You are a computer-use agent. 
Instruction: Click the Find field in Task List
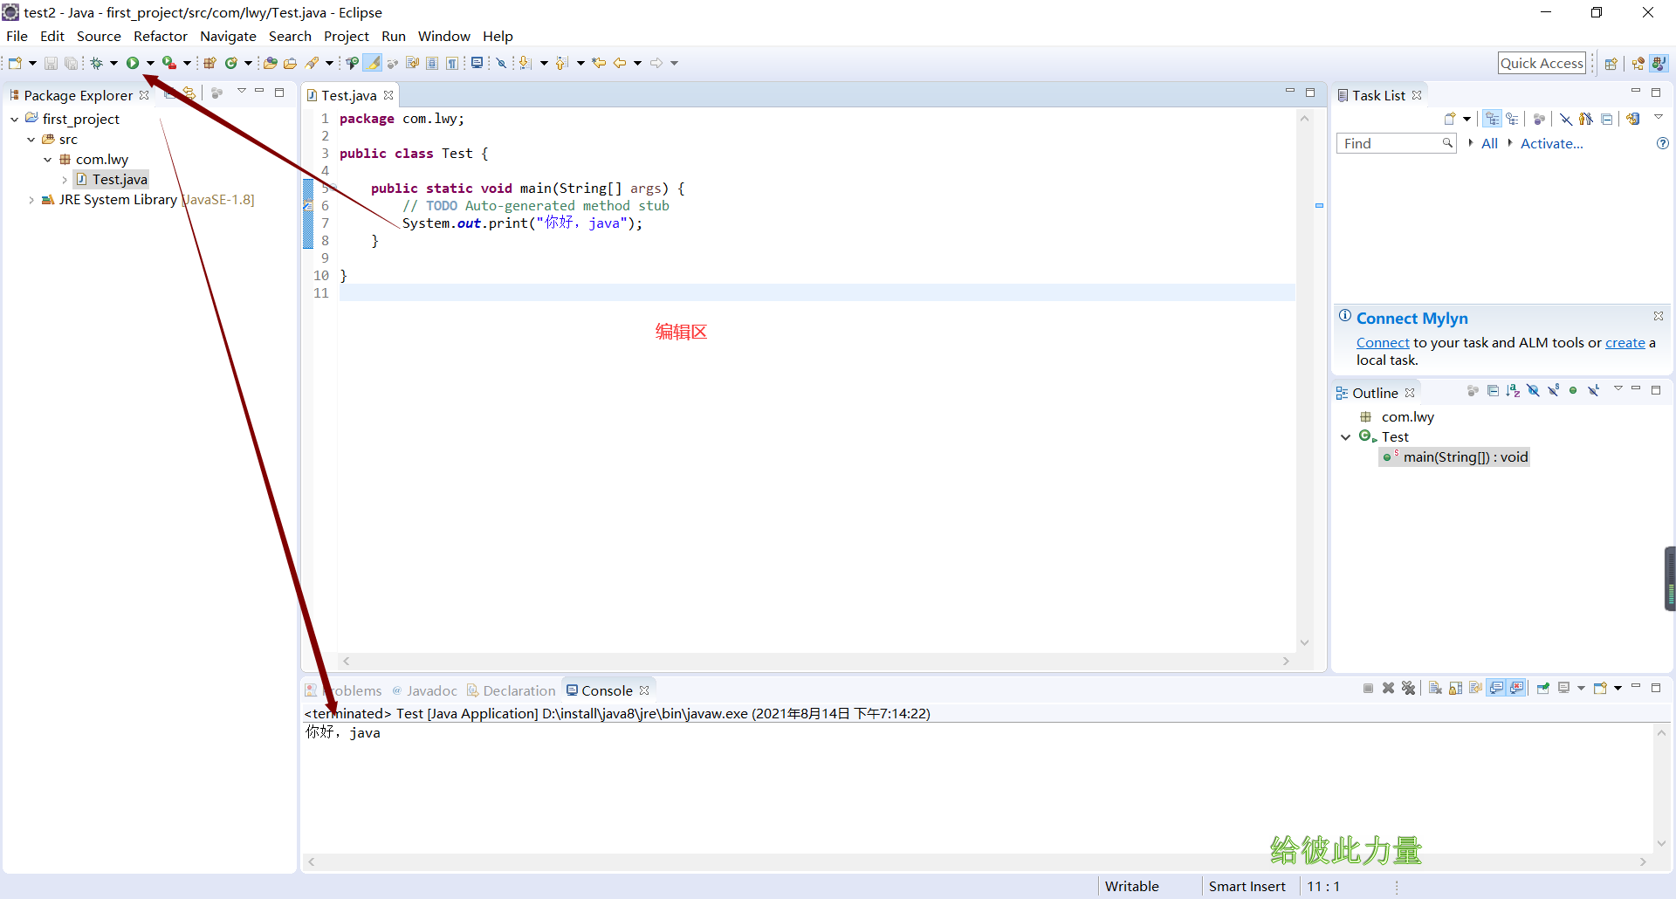tap(1395, 143)
